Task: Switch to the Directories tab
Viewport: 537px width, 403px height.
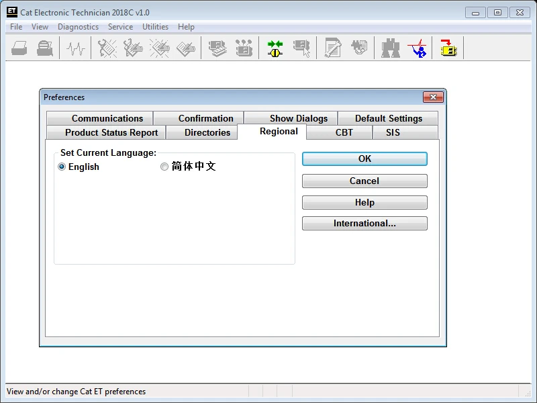Action: (202, 132)
